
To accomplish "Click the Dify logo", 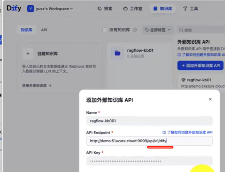I will click(x=14, y=8).
